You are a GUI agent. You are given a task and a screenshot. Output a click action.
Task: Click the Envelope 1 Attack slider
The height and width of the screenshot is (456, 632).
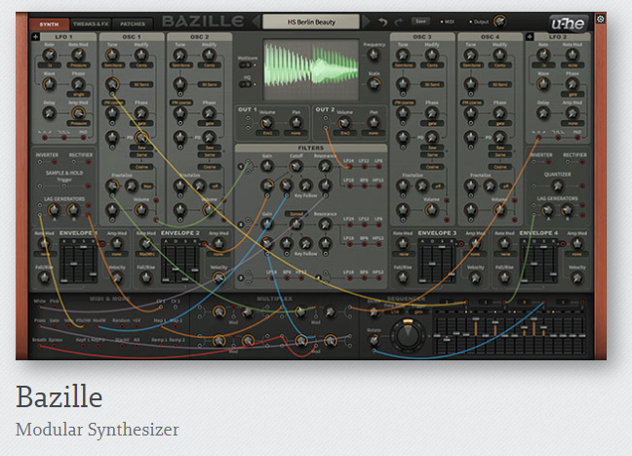click(x=64, y=263)
